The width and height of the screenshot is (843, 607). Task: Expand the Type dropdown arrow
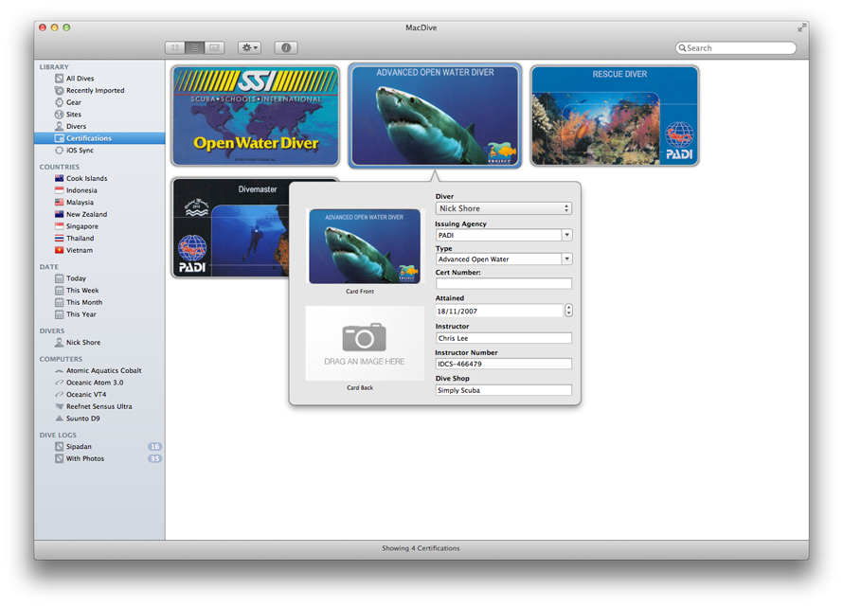[566, 259]
